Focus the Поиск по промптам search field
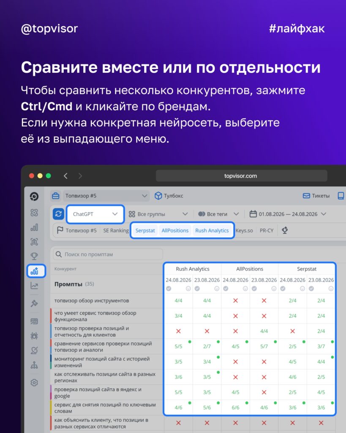The height and width of the screenshot is (433, 346). pos(108,254)
